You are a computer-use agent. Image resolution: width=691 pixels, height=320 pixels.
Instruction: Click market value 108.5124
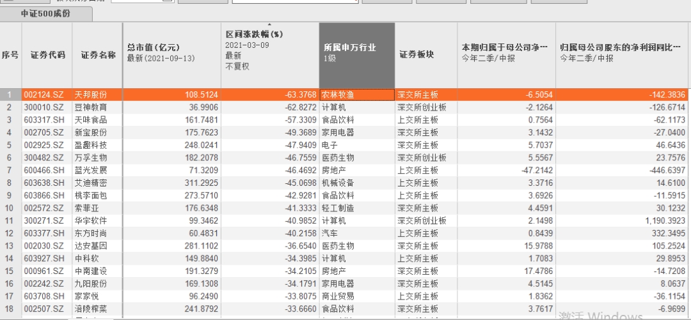point(172,95)
